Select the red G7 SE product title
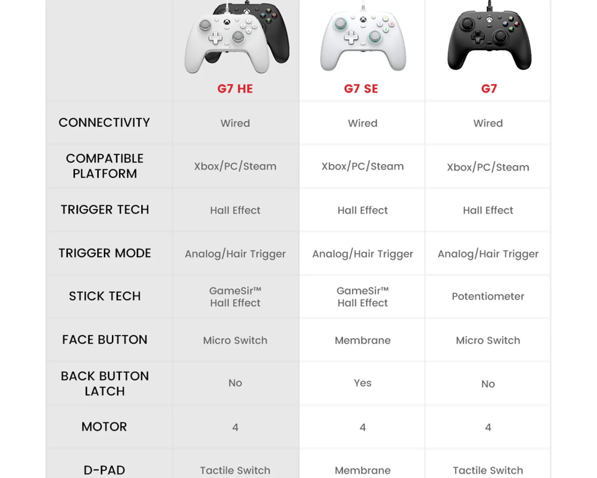The image size is (597, 478). coord(361,89)
